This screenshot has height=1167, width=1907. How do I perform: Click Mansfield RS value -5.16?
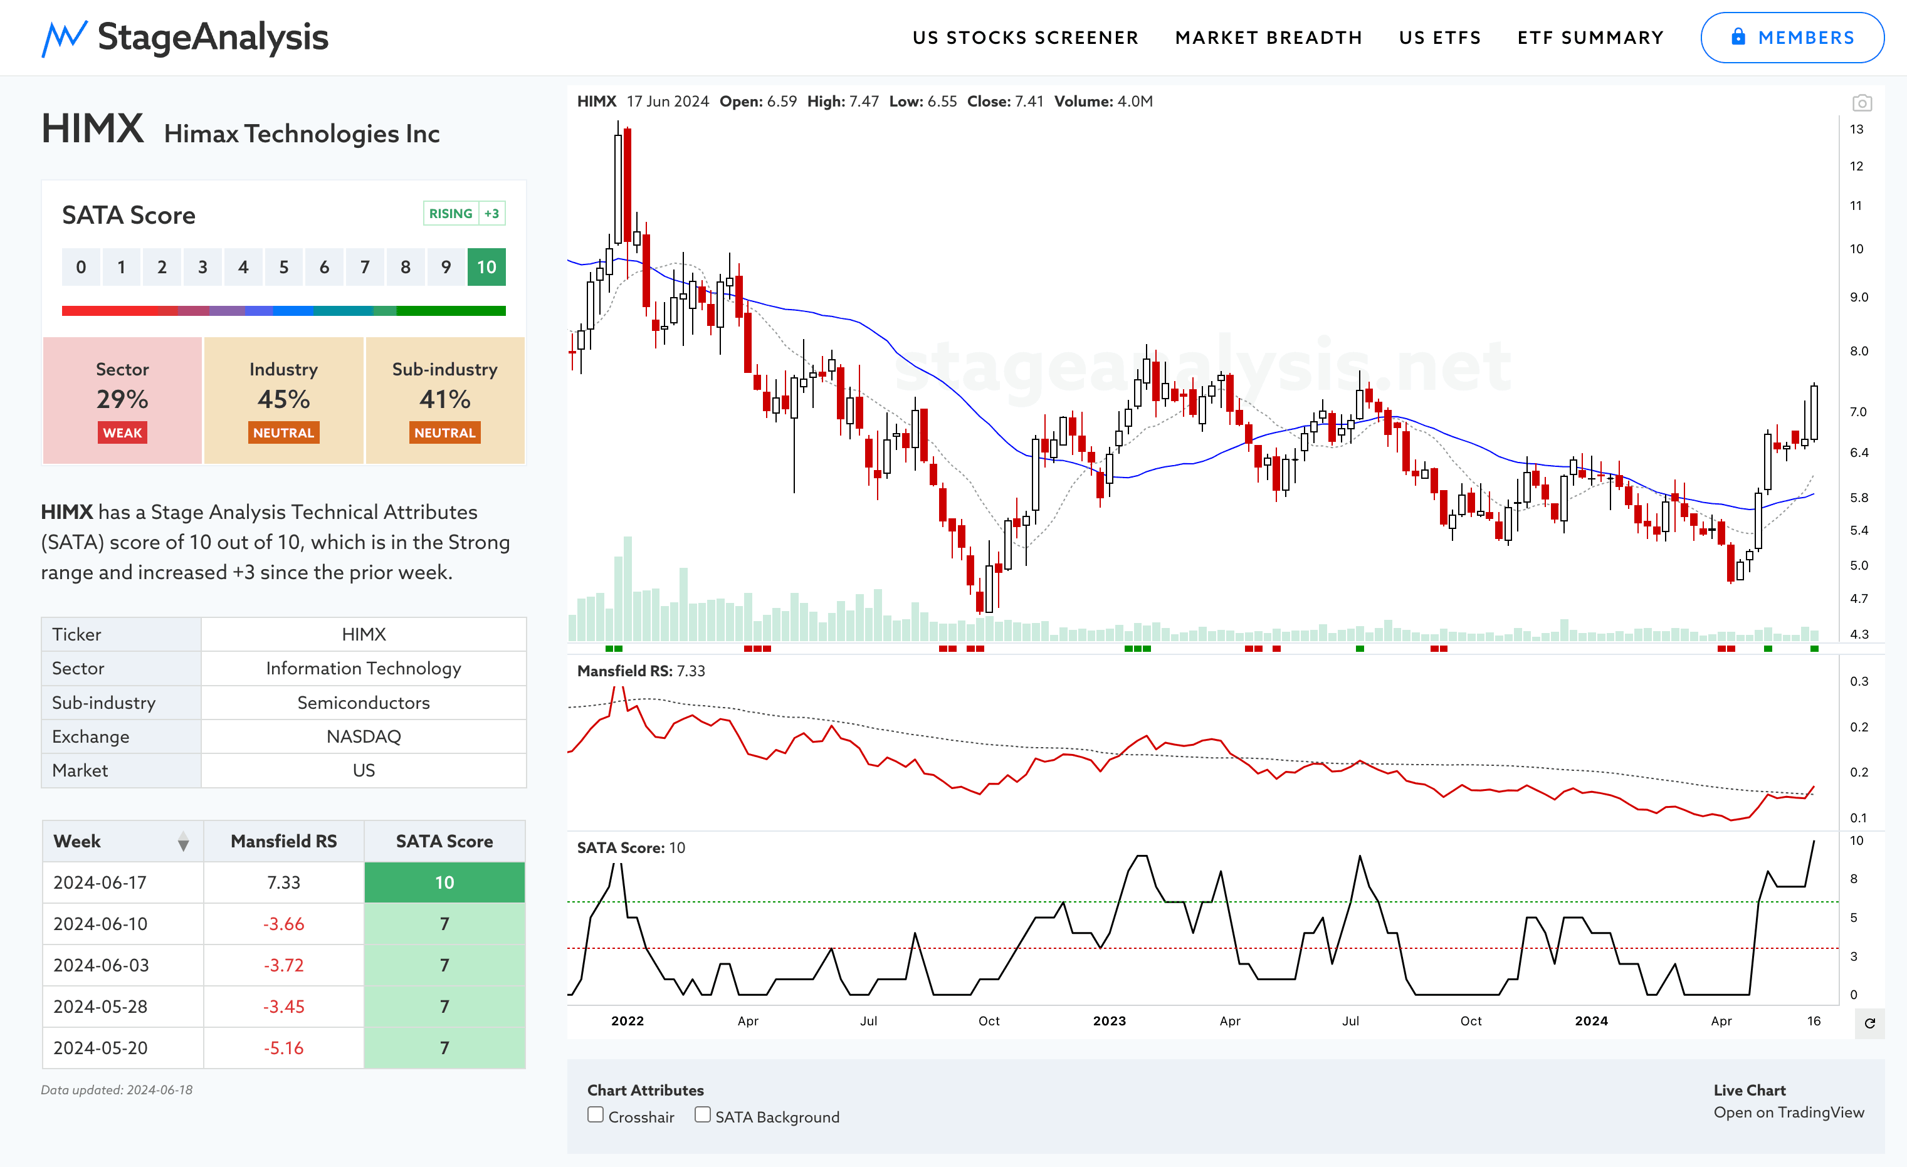(284, 1048)
